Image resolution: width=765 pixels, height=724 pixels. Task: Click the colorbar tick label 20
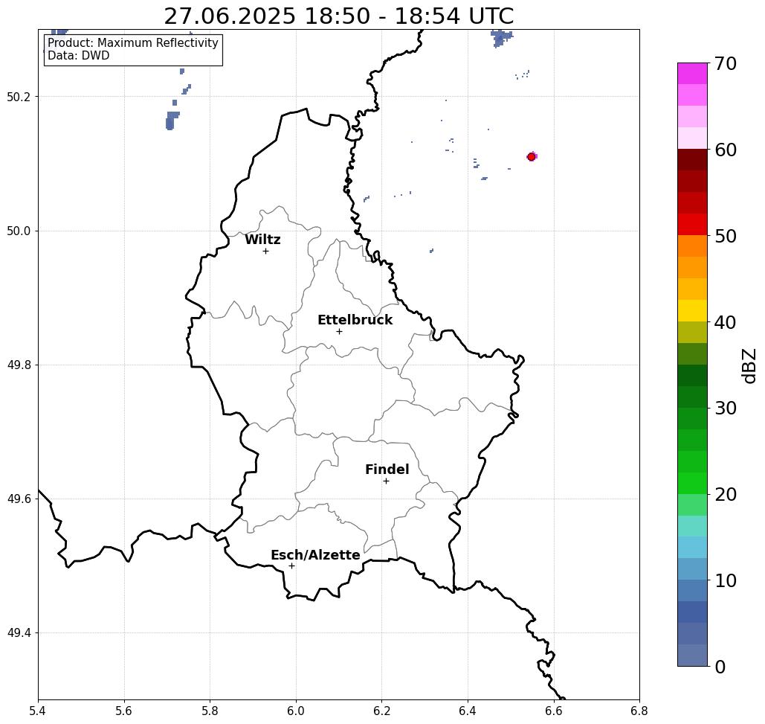pyautogui.click(x=726, y=494)
